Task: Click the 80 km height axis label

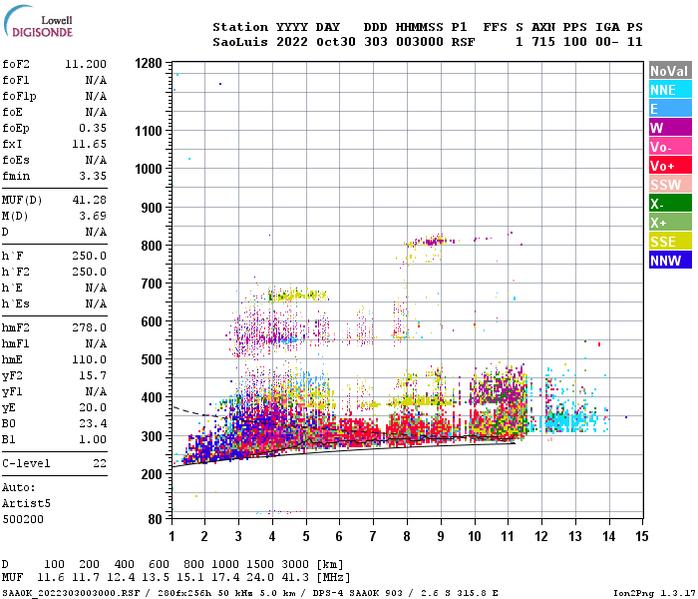Action: (x=155, y=519)
